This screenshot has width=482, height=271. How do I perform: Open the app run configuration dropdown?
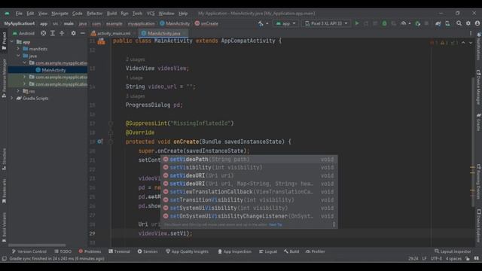285,23
